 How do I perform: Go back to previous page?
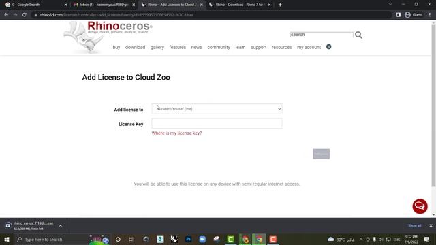coord(6,15)
